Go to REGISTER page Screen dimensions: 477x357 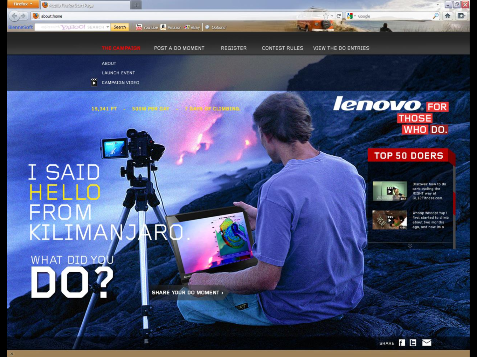pos(234,48)
